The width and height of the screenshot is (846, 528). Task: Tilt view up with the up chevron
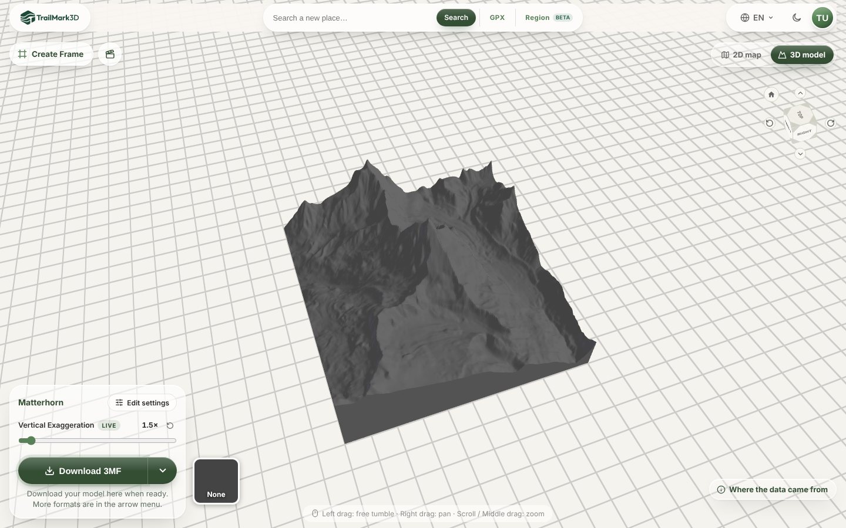[800, 93]
